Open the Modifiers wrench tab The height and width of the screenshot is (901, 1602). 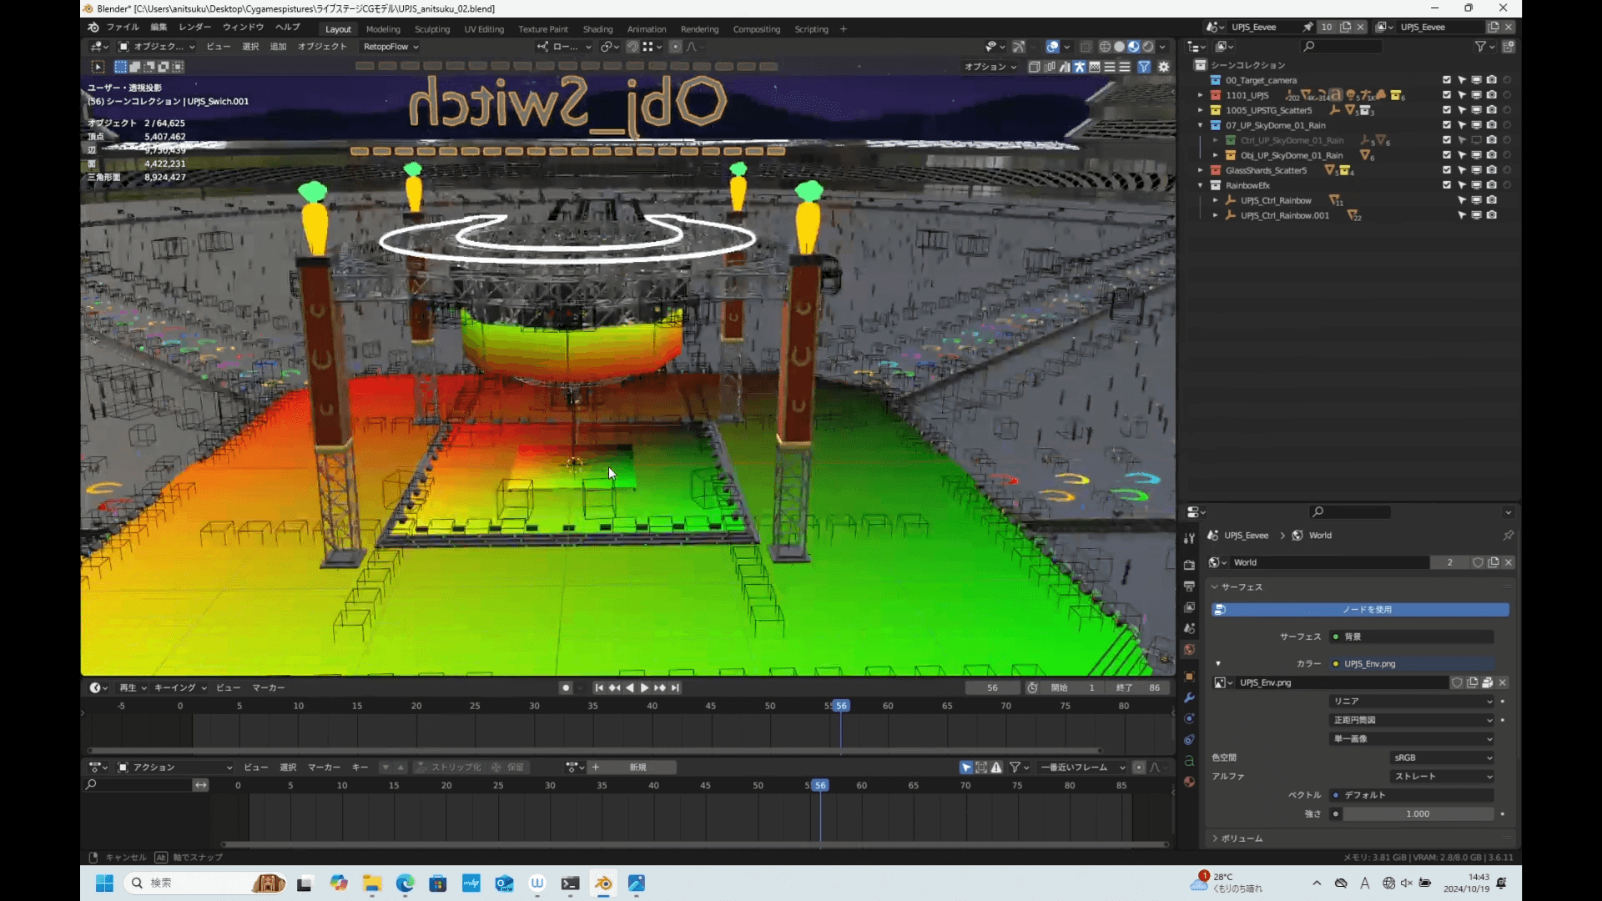click(x=1189, y=697)
